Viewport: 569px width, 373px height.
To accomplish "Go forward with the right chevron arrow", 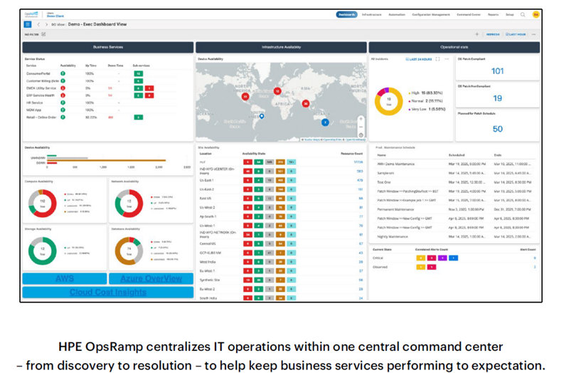I will pyautogui.click(x=46, y=24).
